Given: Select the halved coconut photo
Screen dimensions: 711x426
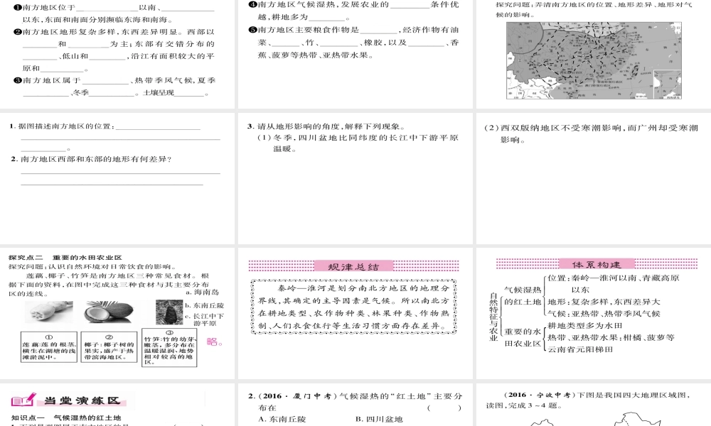Looking at the screenshot, I should (109, 312).
